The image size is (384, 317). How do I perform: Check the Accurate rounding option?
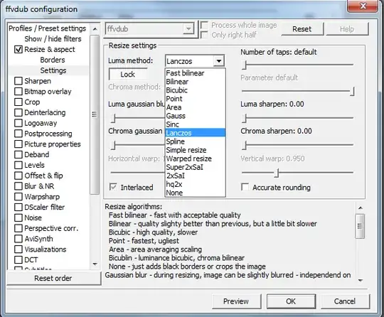(x=245, y=187)
